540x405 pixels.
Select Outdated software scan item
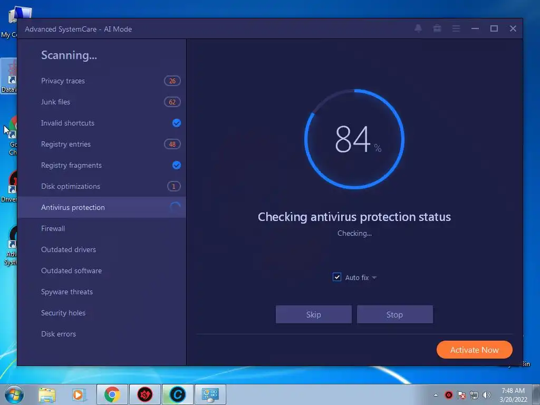(102, 271)
